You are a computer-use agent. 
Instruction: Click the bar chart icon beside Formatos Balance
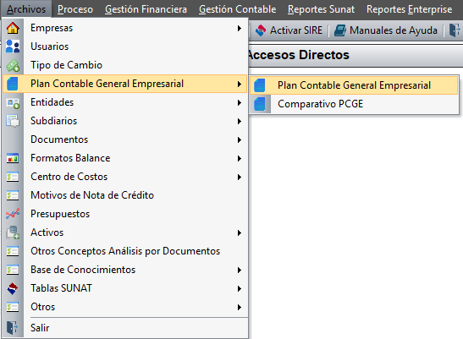[13, 158]
